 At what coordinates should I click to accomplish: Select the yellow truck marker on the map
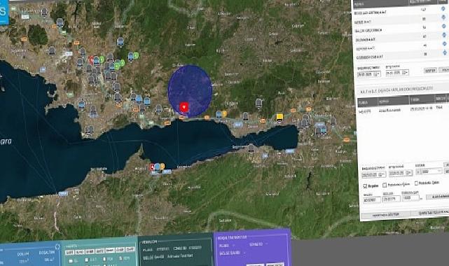(279, 118)
